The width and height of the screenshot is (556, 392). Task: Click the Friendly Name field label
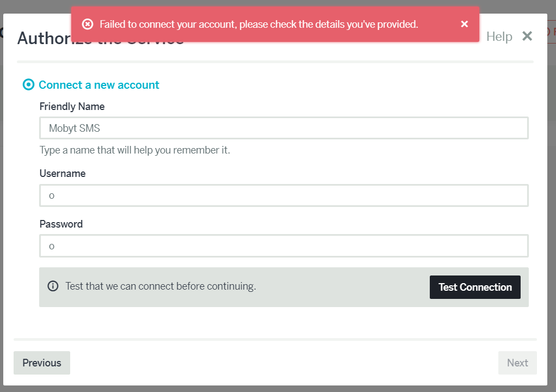(x=72, y=106)
